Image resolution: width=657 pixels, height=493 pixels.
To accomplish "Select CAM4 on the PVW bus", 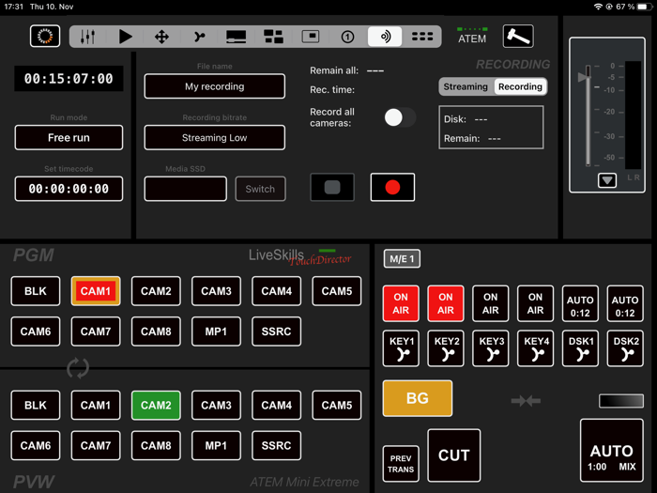I will tap(277, 406).
